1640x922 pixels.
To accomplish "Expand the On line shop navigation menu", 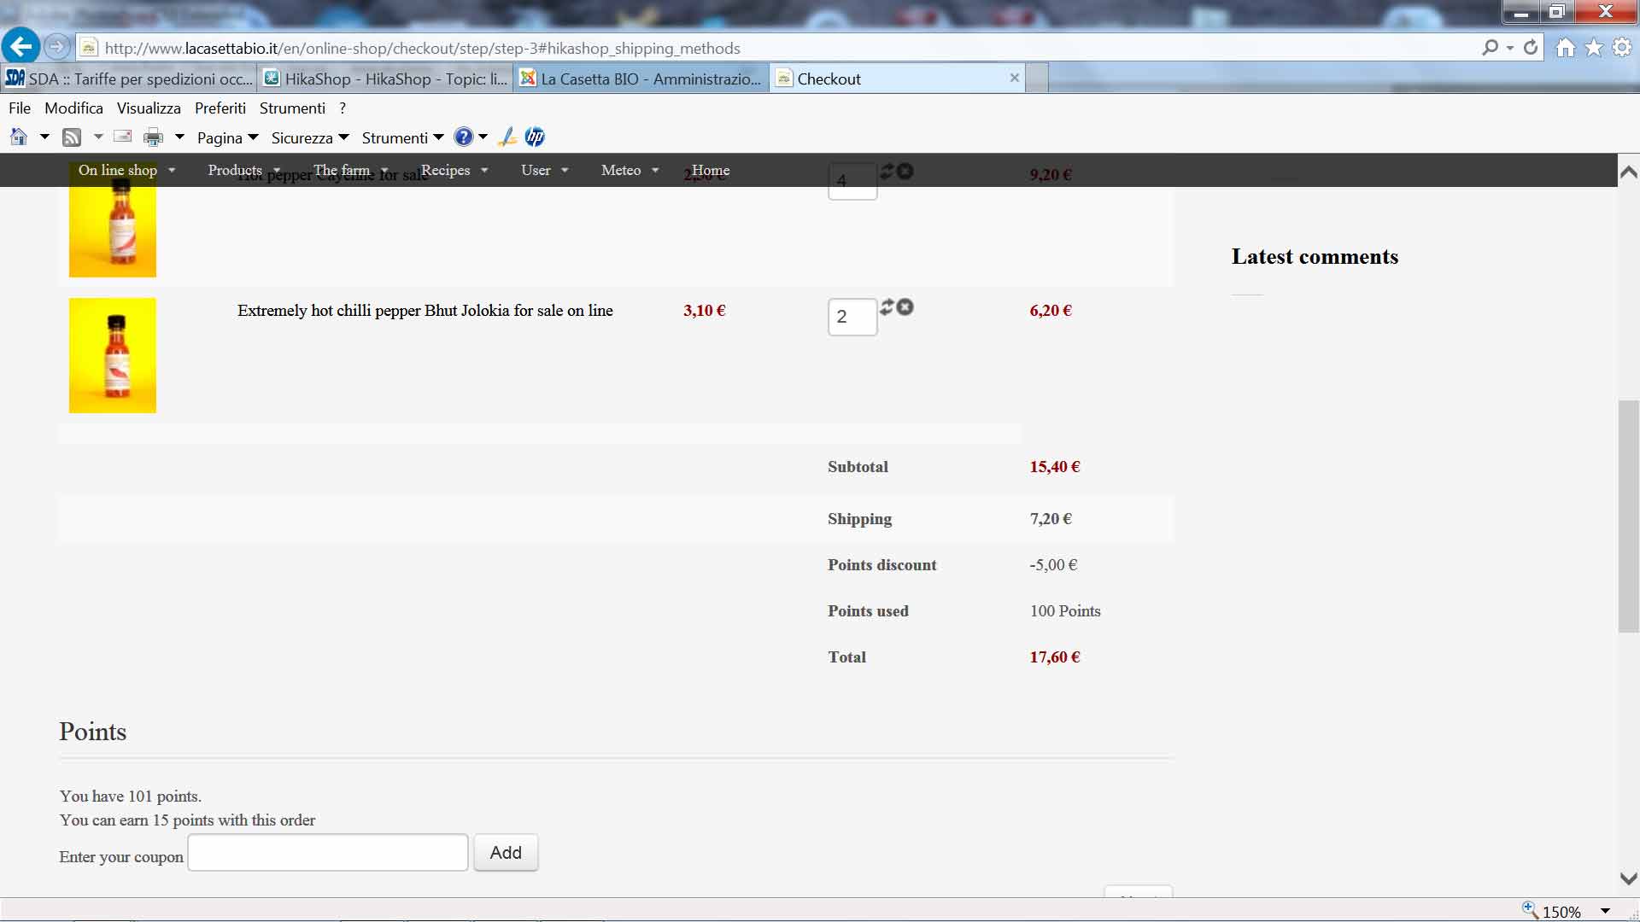I will (x=126, y=170).
